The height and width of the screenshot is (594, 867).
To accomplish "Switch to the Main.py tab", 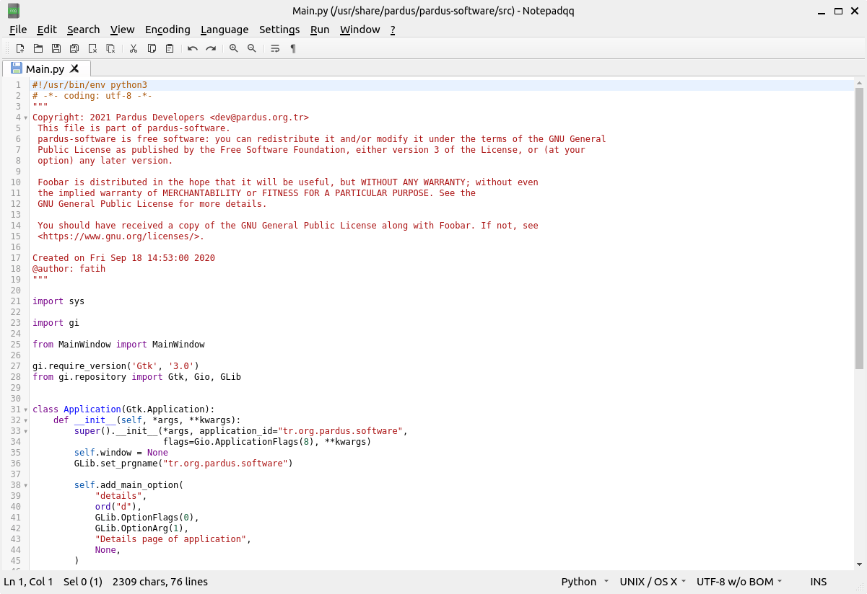I will click(45, 69).
